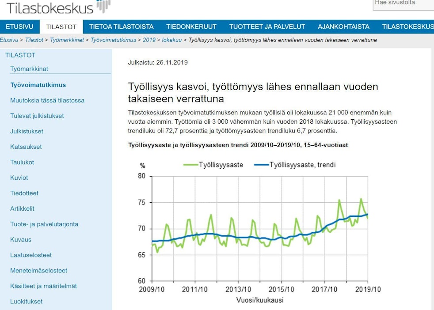Follow the 2019 breadcrumb link
Screen dimensions: 434x310
point(149,40)
